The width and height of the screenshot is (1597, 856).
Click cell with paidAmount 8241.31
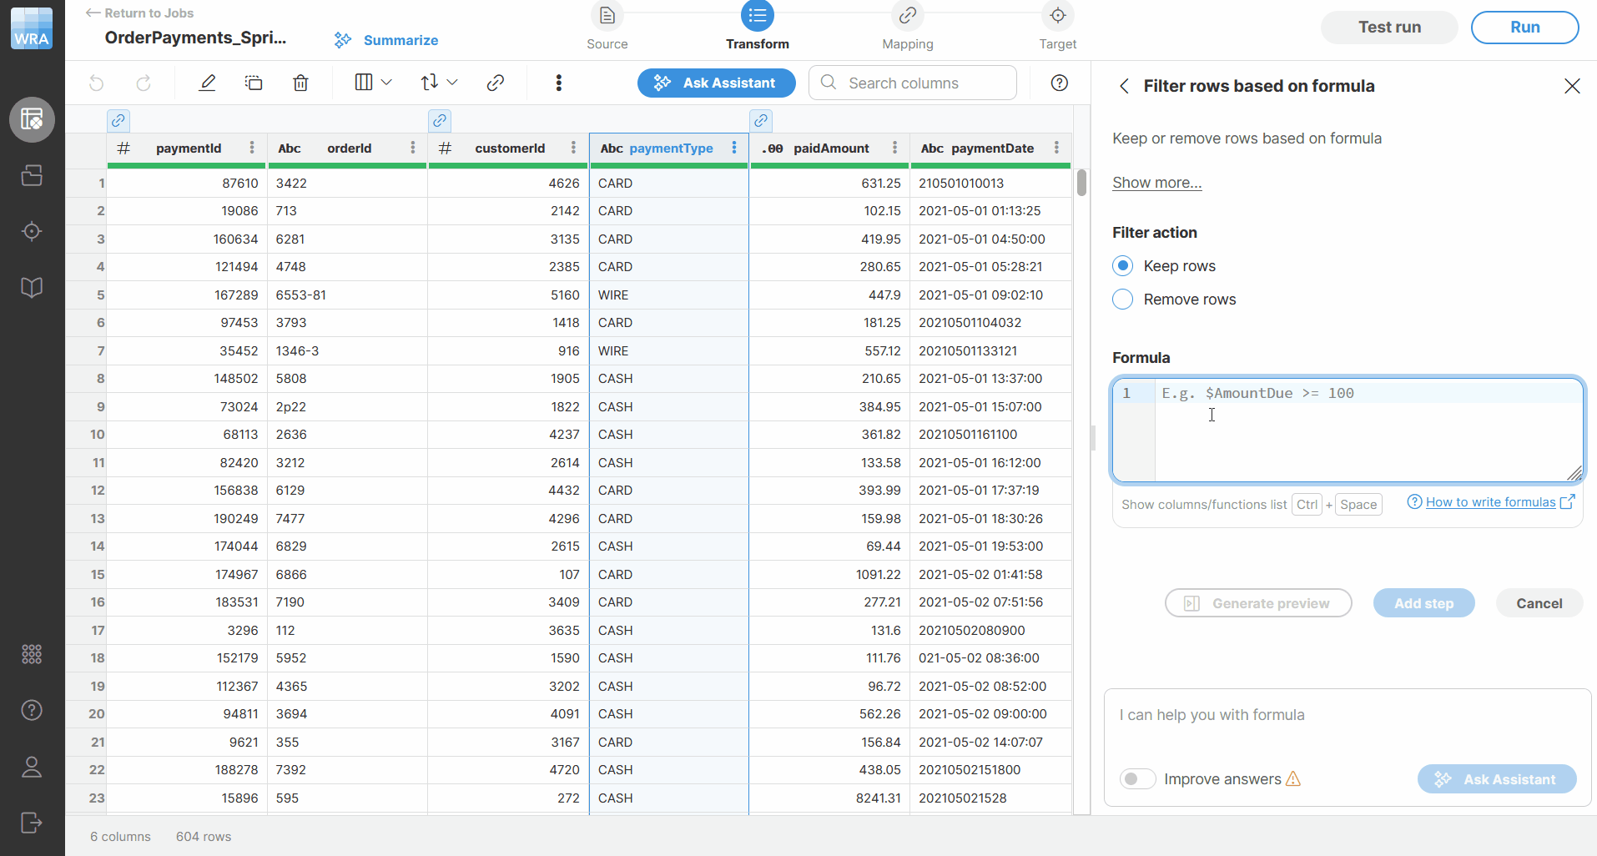(x=829, y=798)
